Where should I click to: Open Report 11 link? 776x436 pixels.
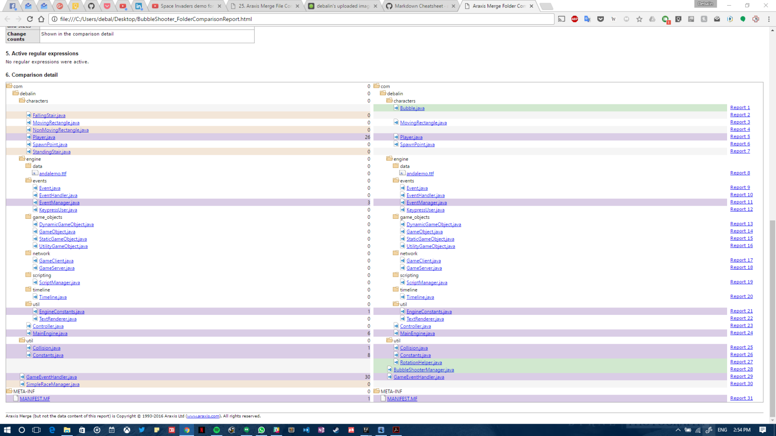[x=741, y=202]
